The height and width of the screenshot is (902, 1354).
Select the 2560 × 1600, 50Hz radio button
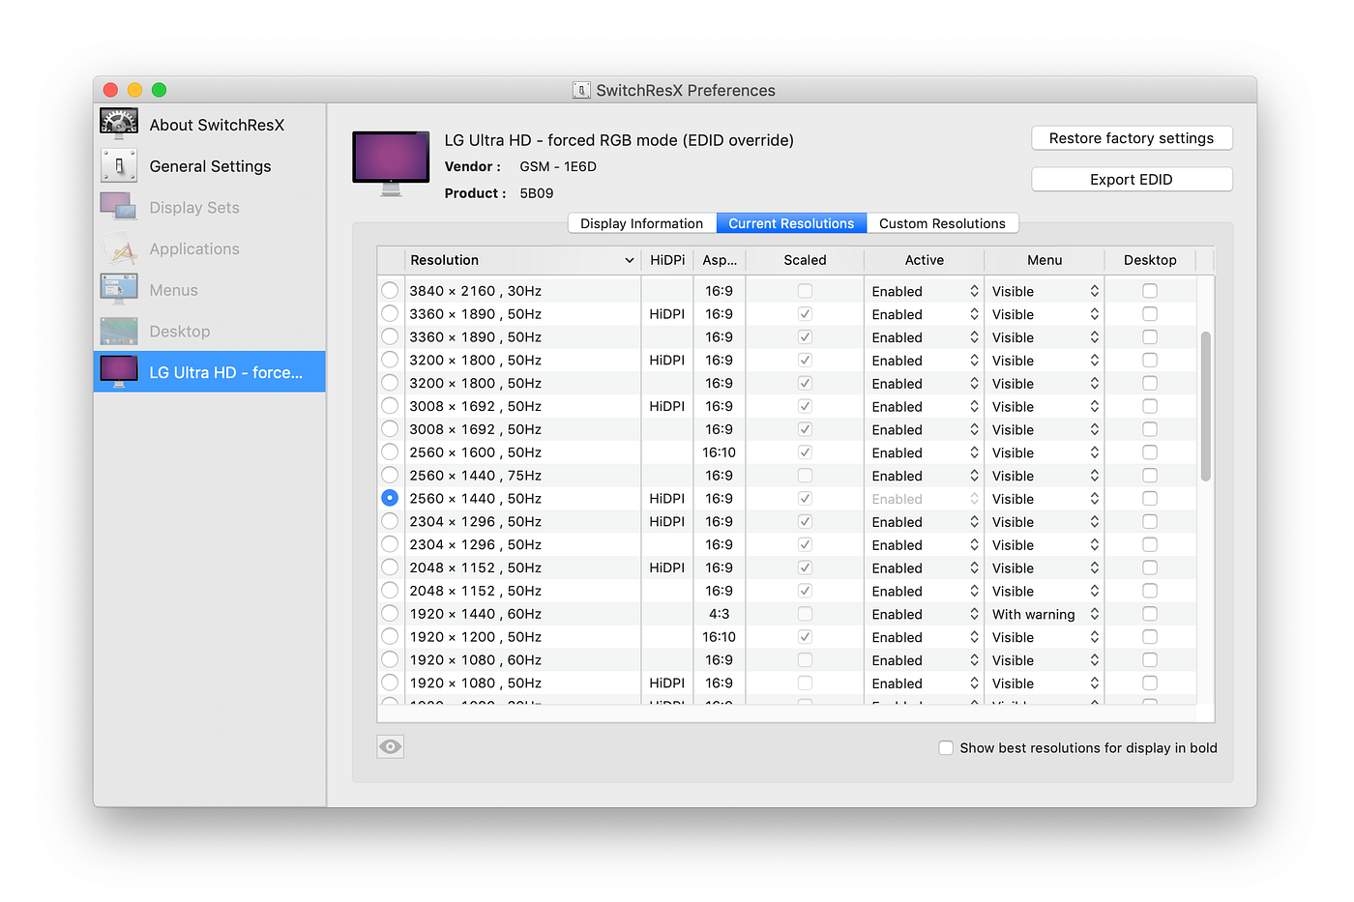pyautogui.click(x=390, y=451)
